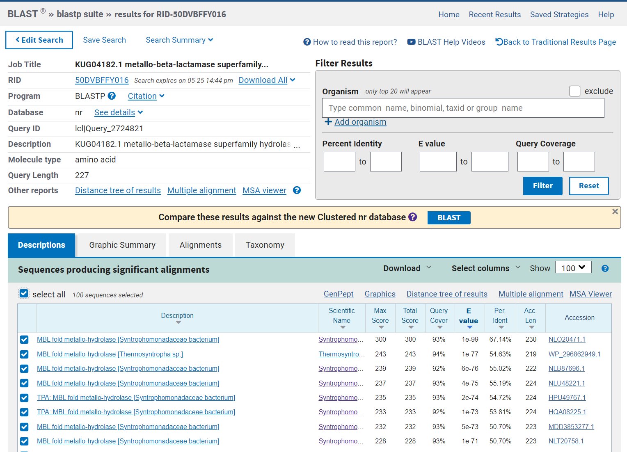Open the Select columns dropdown
The image size is (627, 452).
[x=486, y=268]
